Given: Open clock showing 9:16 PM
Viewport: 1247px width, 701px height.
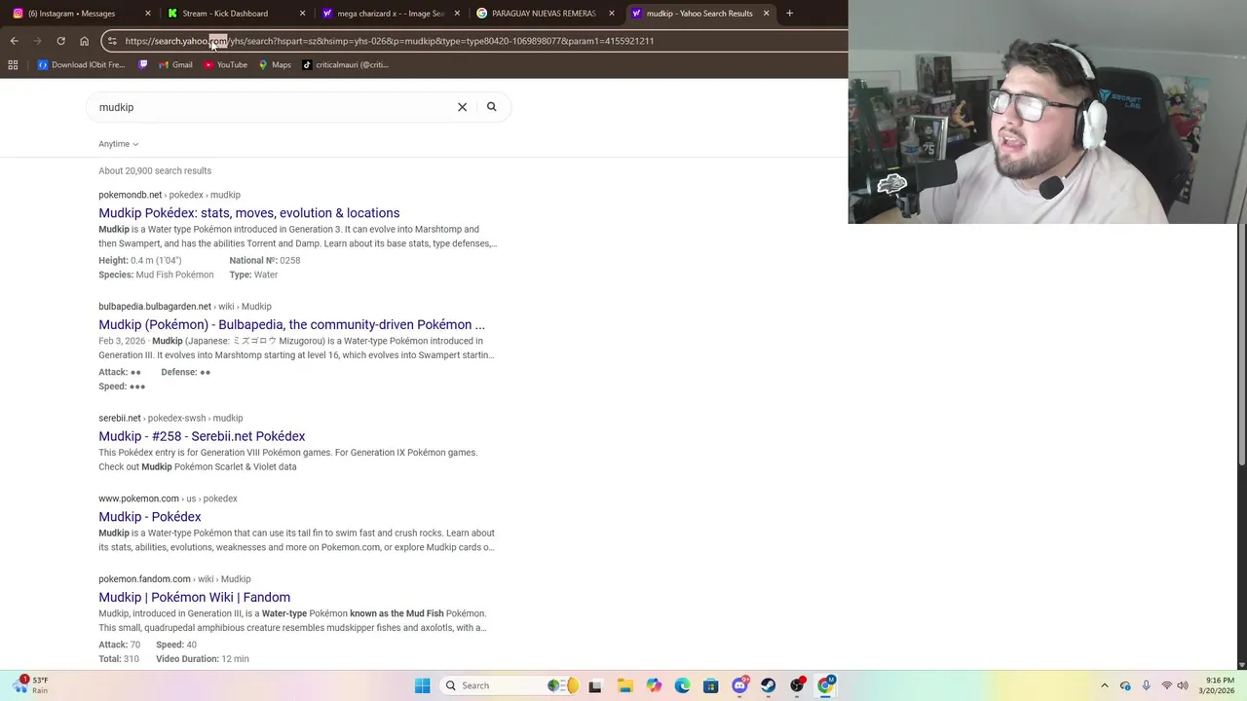Looking at the screenshot, I should pos(1219,685).
